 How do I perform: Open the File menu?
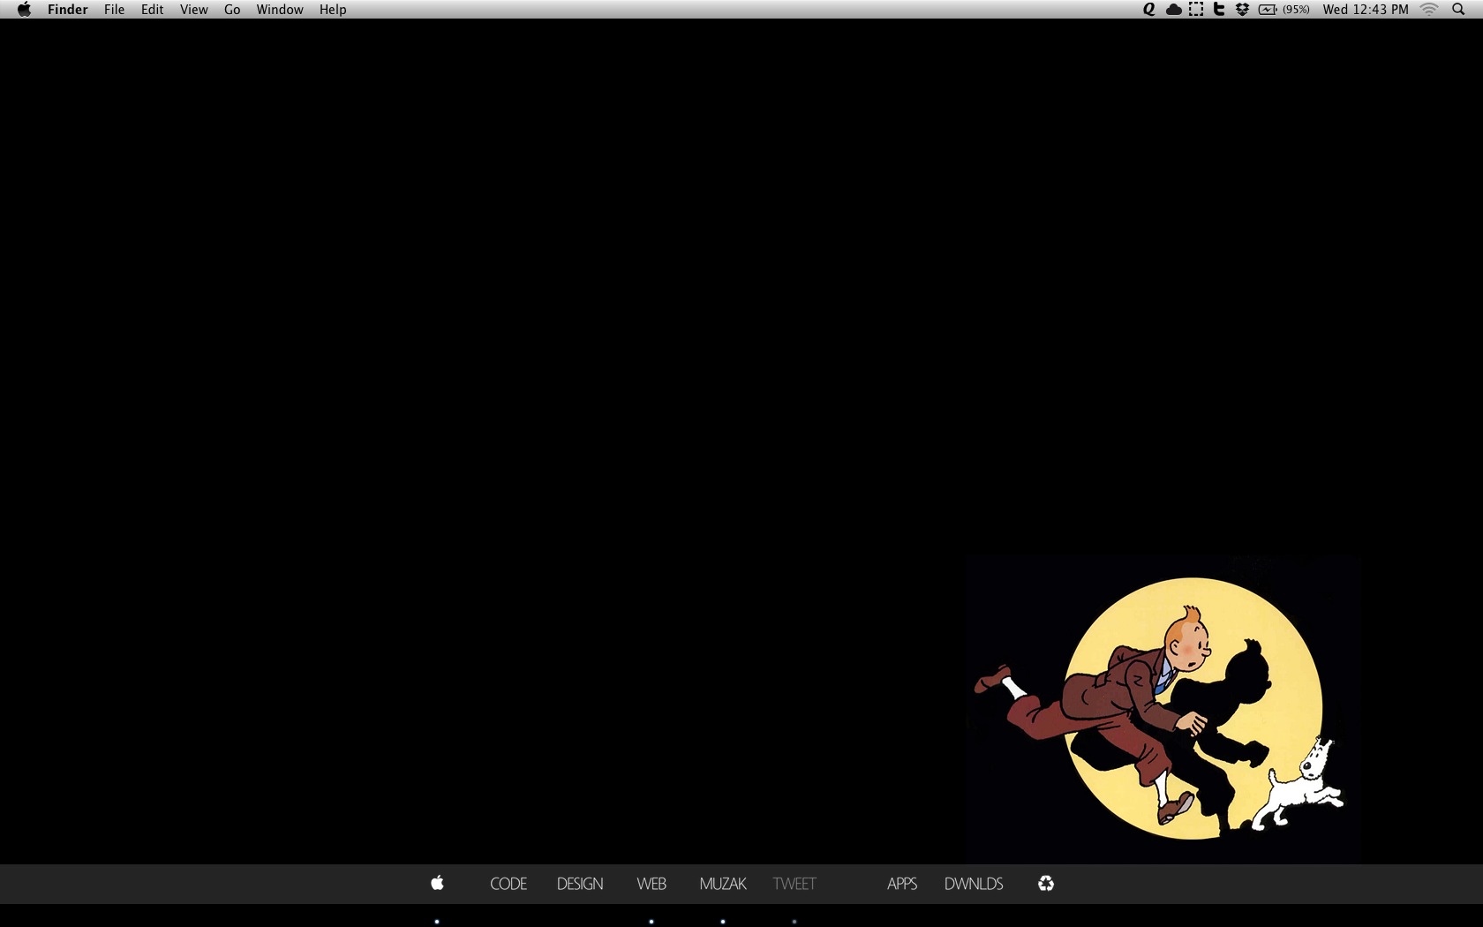tap(114, 10)
